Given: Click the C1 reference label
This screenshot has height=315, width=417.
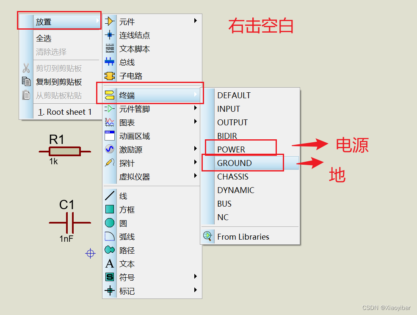Looking at the screenshot, I should coord(67,204).
